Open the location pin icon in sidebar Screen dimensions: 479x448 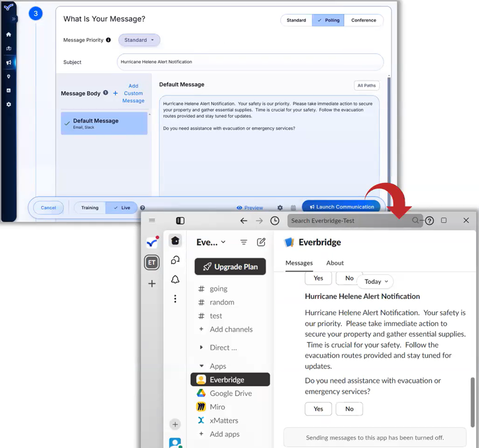9,76
